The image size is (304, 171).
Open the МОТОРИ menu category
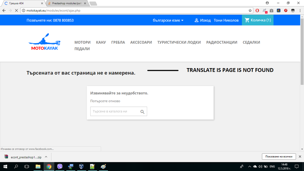(82, 42)
